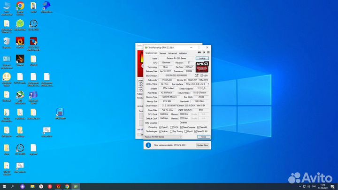The height and width of the screenshot is (190, 338).
Task: Toggle the PhysX checkbox
Action: (x=185, y=131)
